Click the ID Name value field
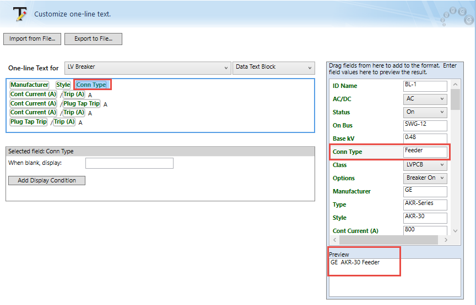 (425, 86)
